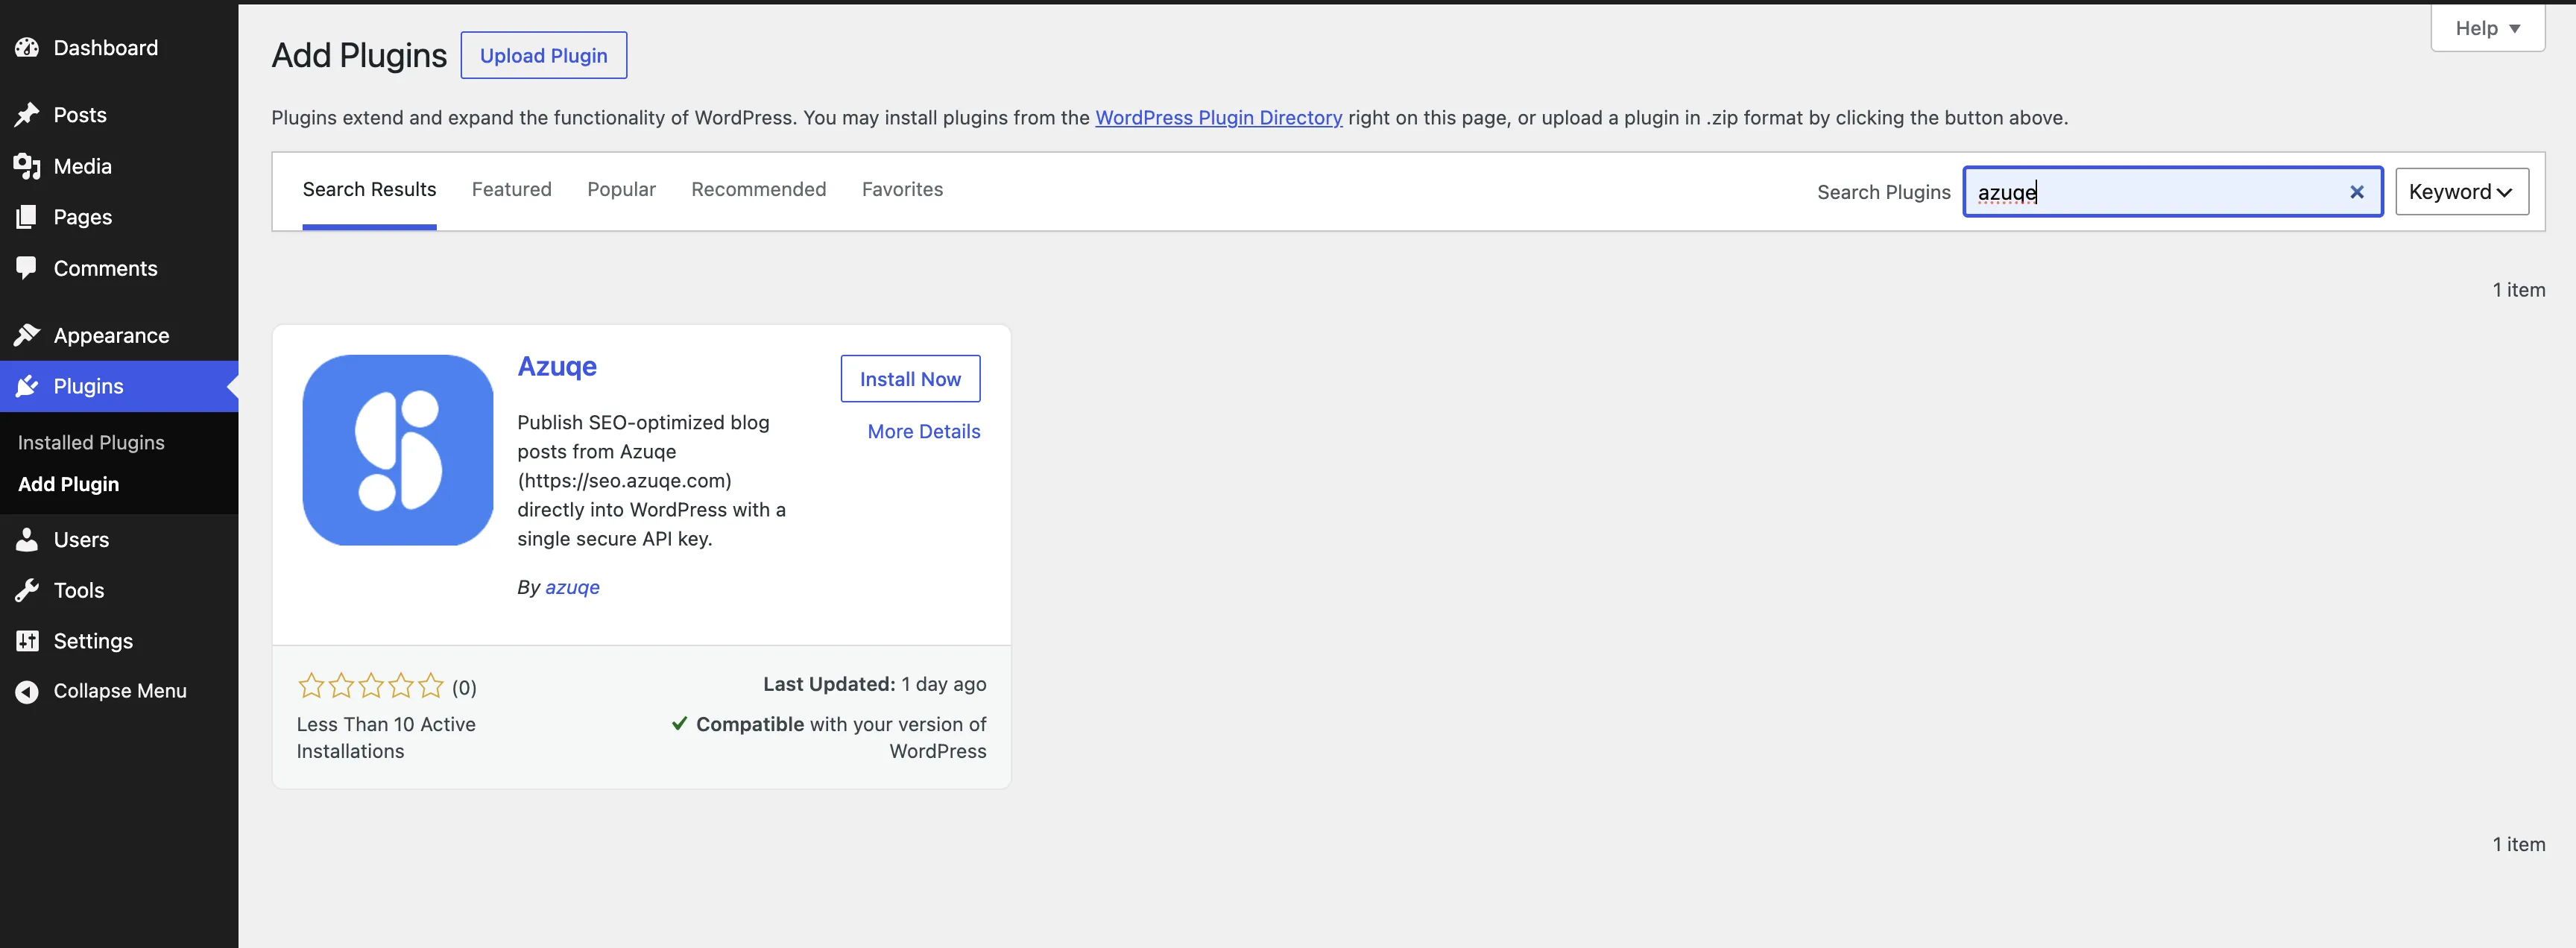Open the Dashboard menu item

click(x=119, y=48)
